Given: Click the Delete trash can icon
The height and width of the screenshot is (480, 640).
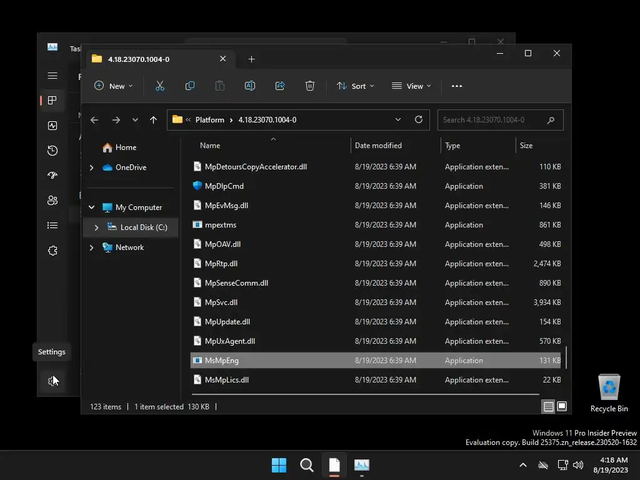Looking at the screenshot, I should point(310,86).
